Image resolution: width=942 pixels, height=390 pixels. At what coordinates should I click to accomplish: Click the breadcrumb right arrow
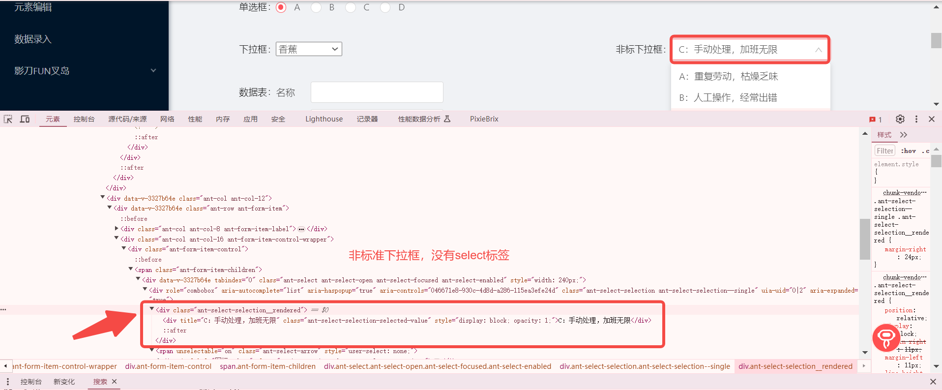tap(864, 366)
